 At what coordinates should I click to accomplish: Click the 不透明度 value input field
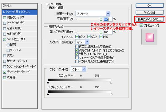[x=108, y=19]
